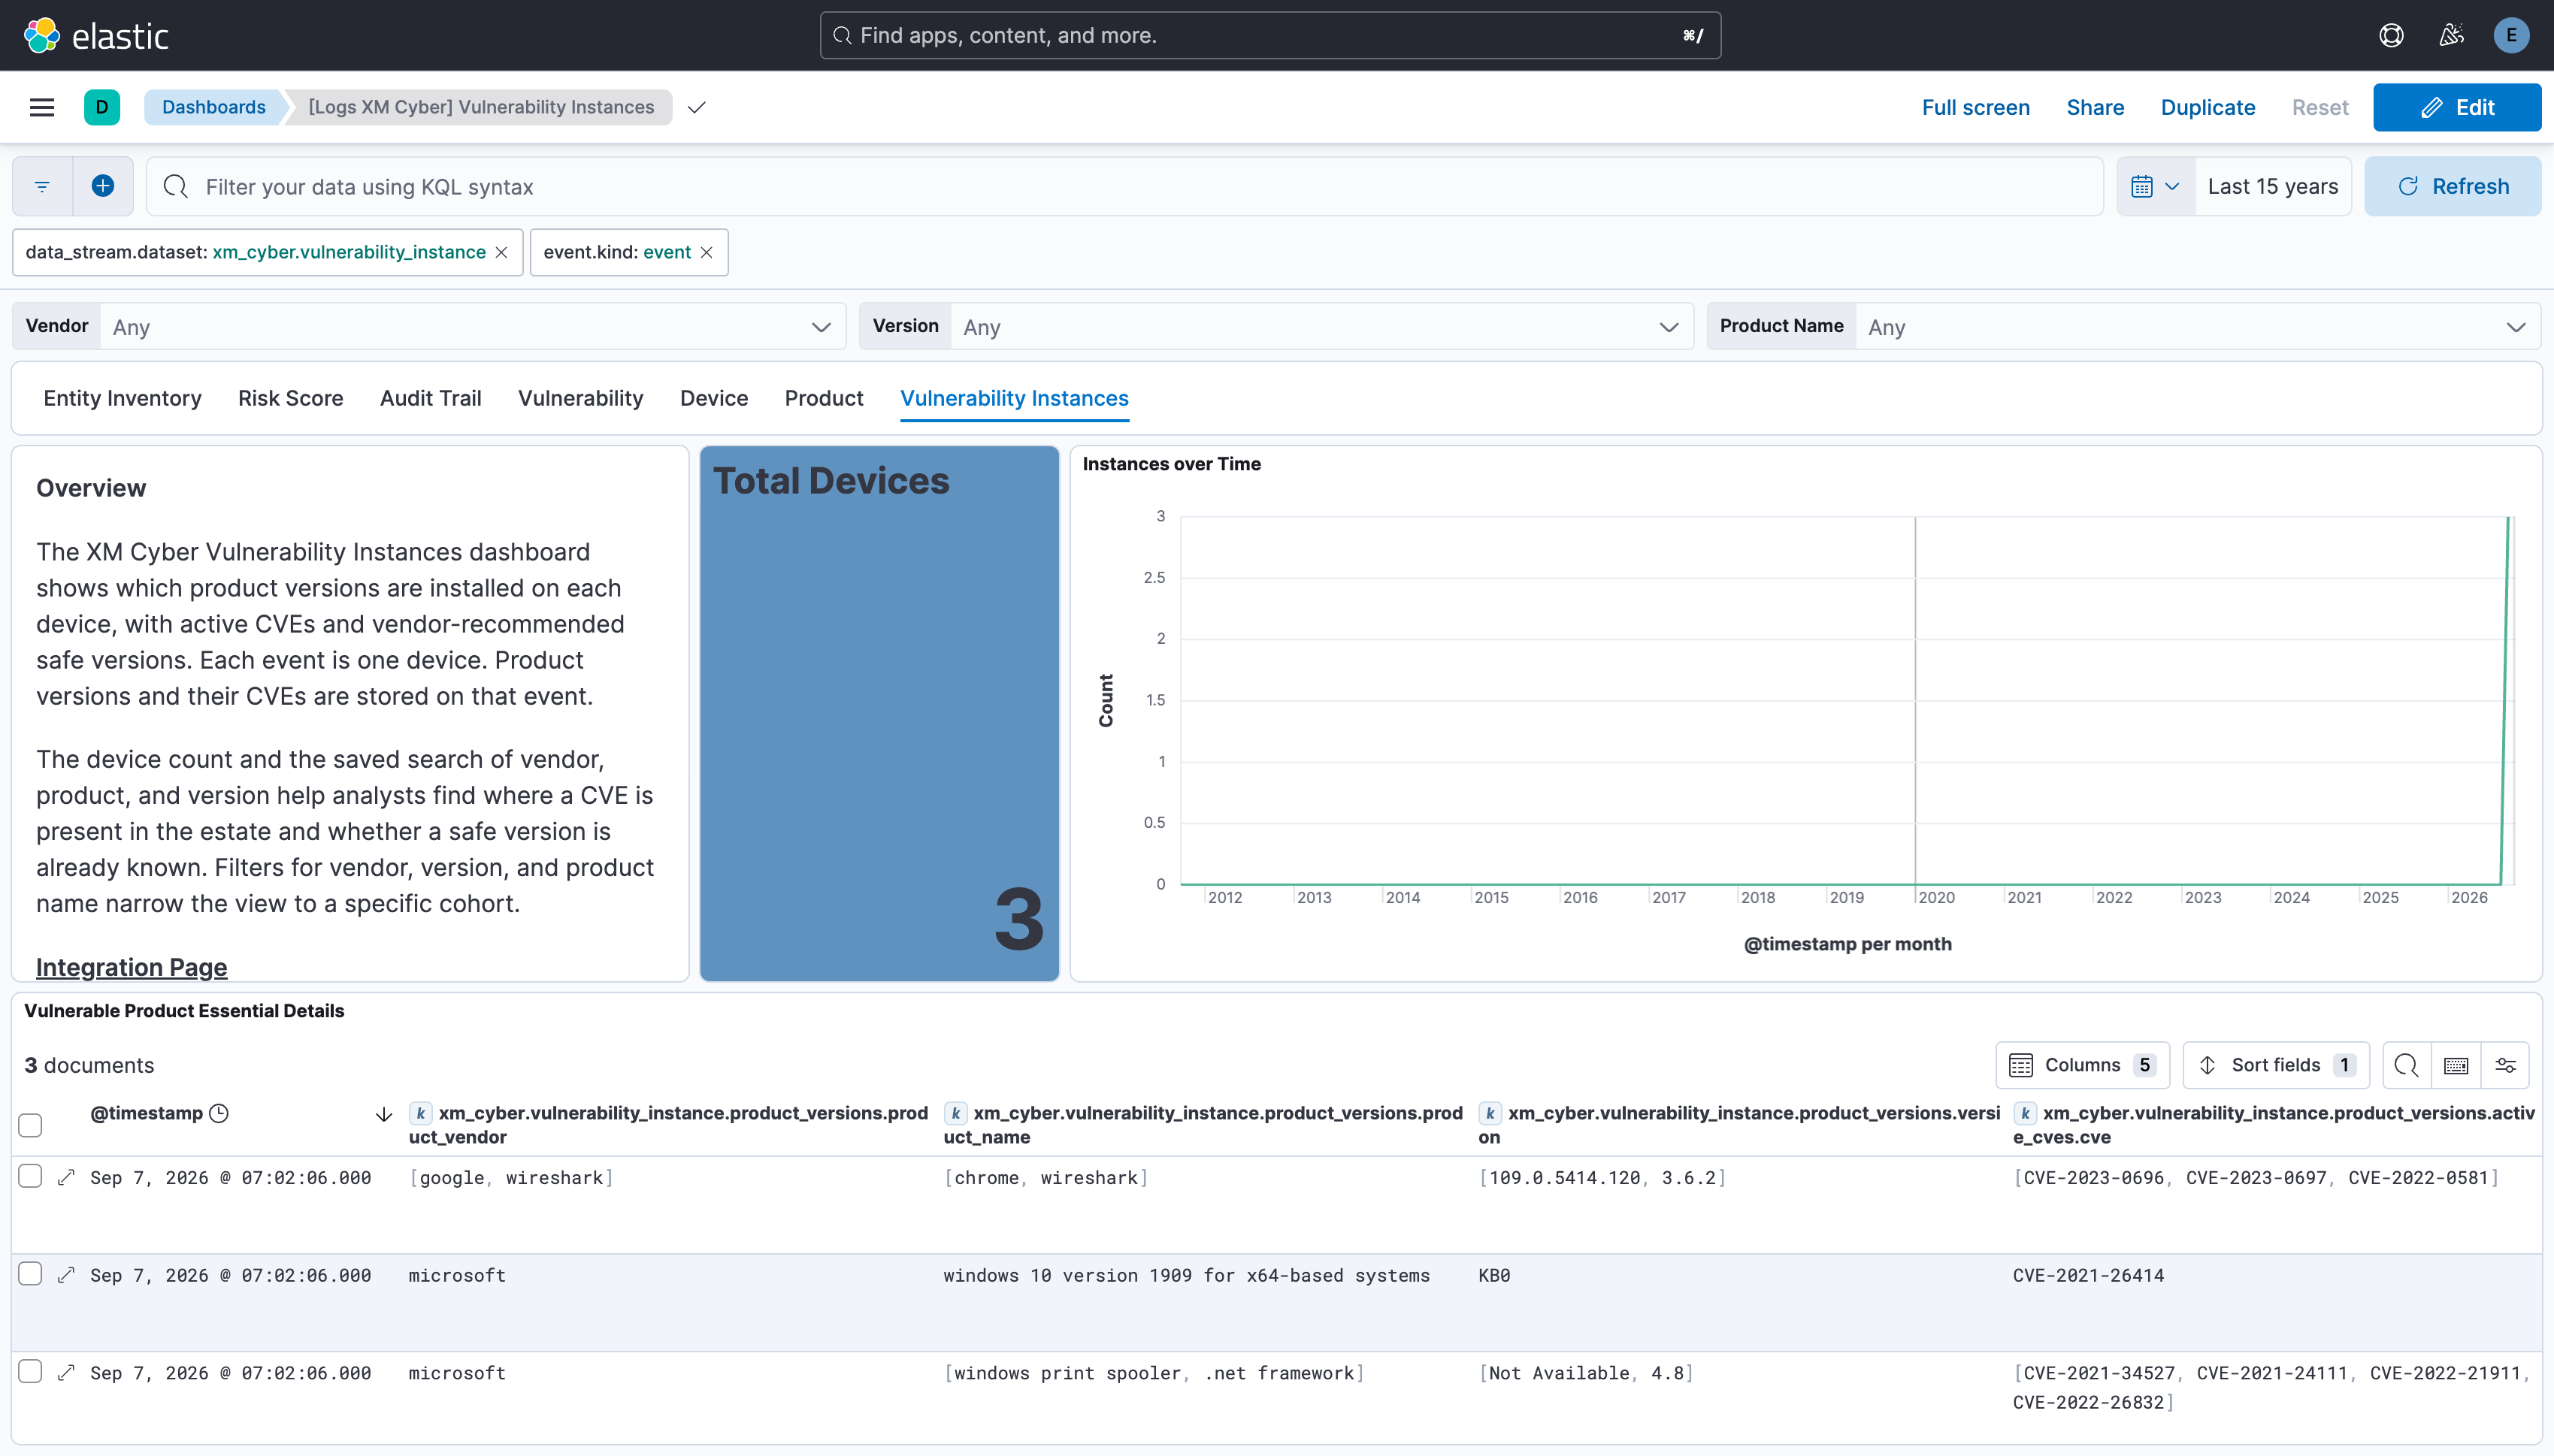Switch to the Entity Inventory tab
Image resolution: width=2554 pixels, height=1456 pixels.
[123, 398]
